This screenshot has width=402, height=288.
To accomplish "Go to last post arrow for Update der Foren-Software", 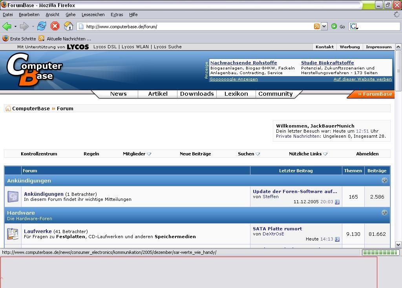I will click(x=337, y=202).
